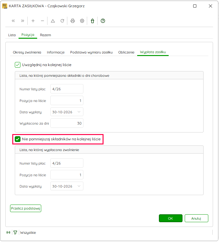Screen dimensions: 219x242
Task: Switch to 'Okresy zwolnienia' tab
Action: (27, 52)
